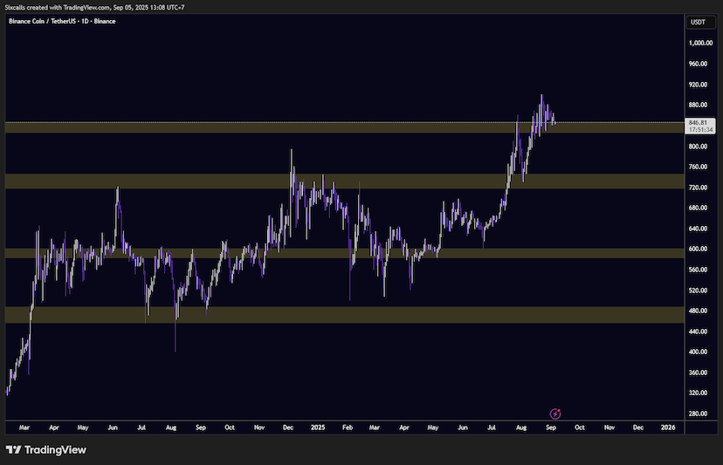Click the 2026 label on time axis

pyautogui.click(x=668, y=427)
